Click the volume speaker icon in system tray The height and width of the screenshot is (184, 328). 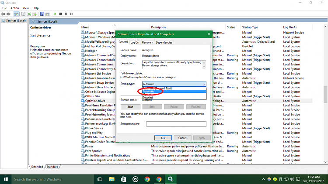(292, 179)
